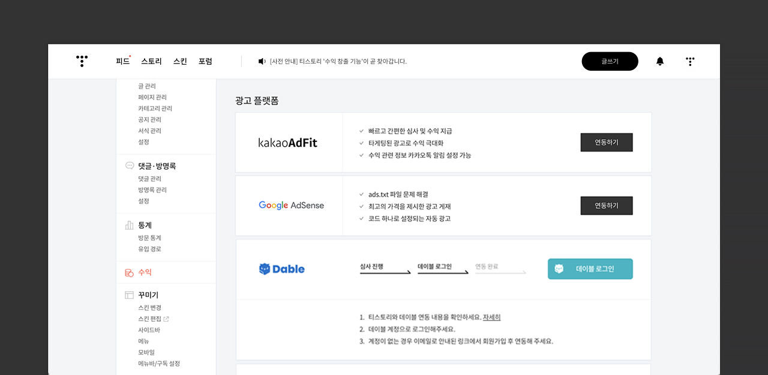Viewport: 768px width, 375px height.
Task: Open 모바일 under 꾸미기
Action: coord(146,352)
